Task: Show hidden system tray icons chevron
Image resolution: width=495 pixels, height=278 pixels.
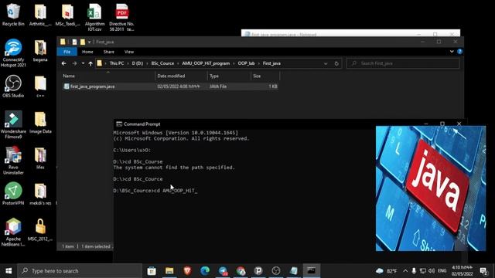Action: pos(405,271)
